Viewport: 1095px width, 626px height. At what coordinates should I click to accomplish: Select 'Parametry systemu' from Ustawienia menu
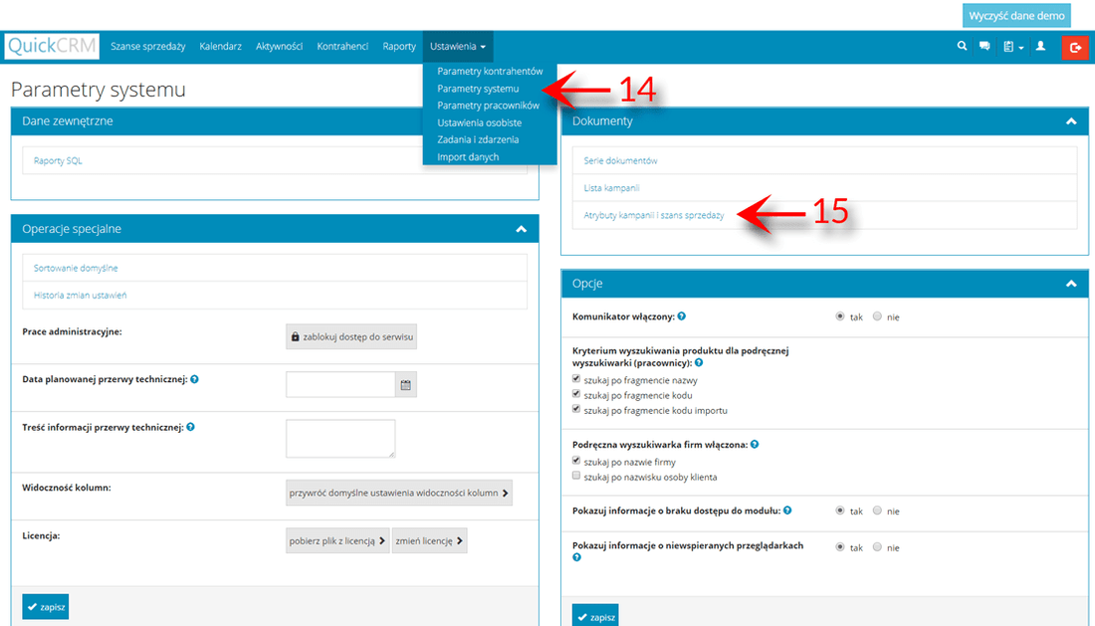click(478, 89)
